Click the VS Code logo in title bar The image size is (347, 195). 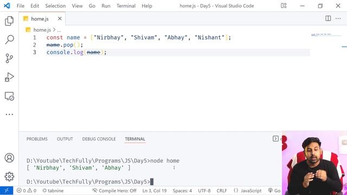pyautogui.click(x=7, y=5)
